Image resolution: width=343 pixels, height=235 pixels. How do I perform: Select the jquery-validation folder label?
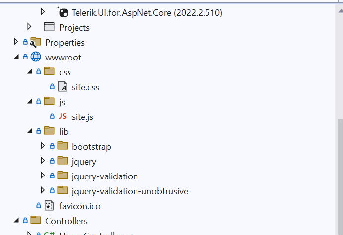[105, 176]
